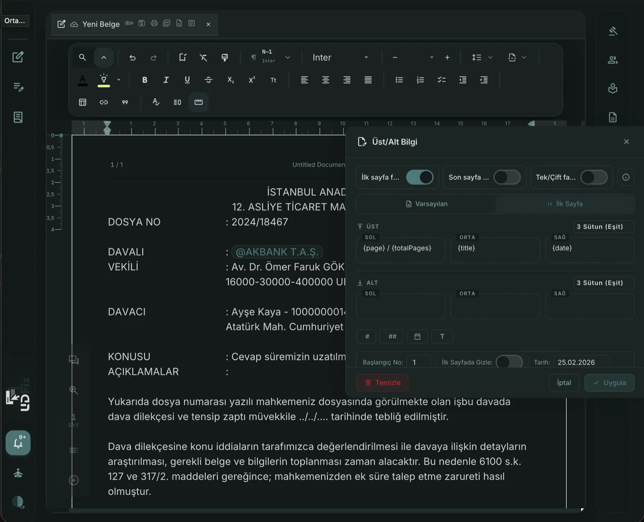Justify text alignment
Viewport: 644px width, 522px height.
coord(368,80)
